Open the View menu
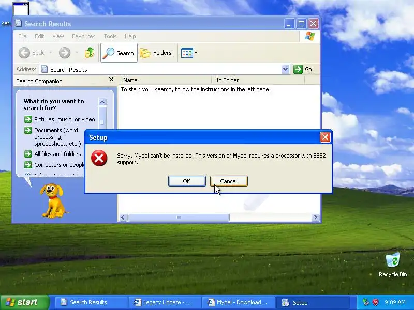Image resolution: width=414 pixels, height=310 pixels. [58, 36]
